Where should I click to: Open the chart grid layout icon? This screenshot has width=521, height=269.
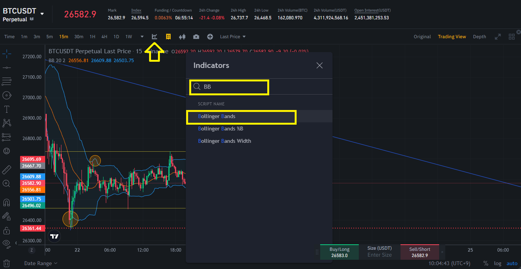512,37
